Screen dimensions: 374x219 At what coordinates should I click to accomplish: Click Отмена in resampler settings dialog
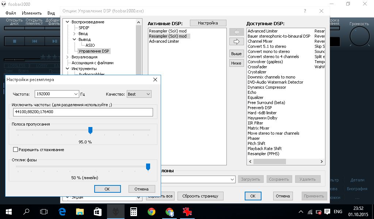141,189
